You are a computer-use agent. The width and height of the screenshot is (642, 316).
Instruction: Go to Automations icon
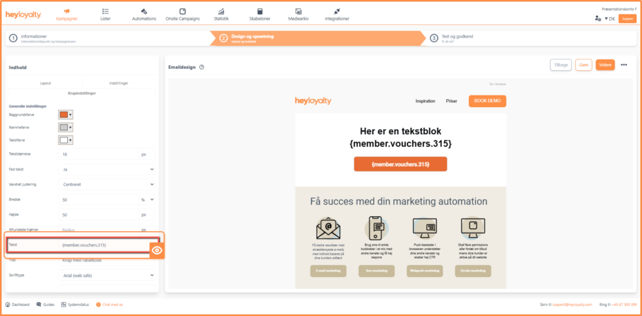pyautogui.click(x=144, y=11)
